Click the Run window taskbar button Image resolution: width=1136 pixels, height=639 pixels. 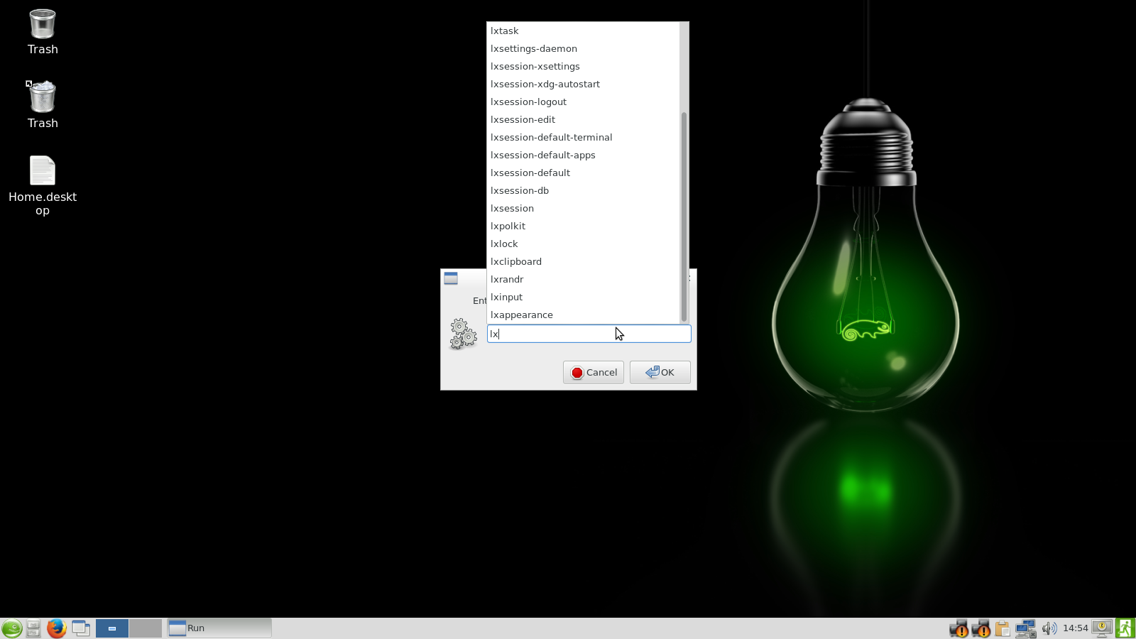[x=219, y=628]
